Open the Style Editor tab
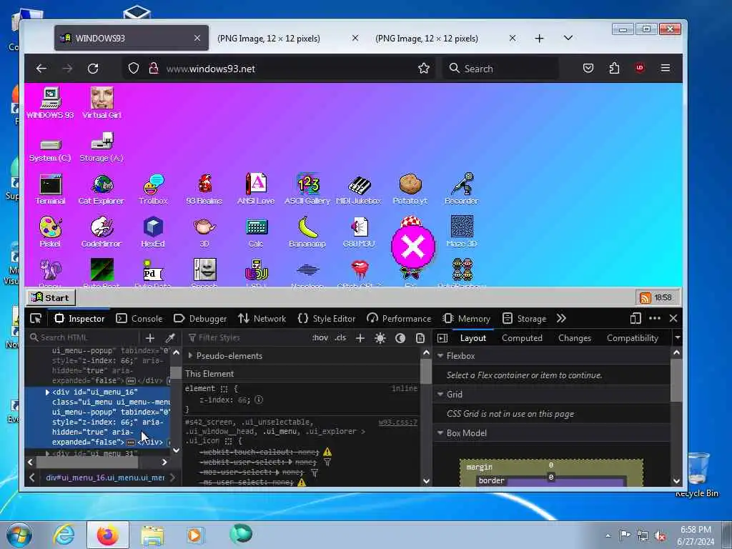732x549 pixels. [x=326, y=318]
